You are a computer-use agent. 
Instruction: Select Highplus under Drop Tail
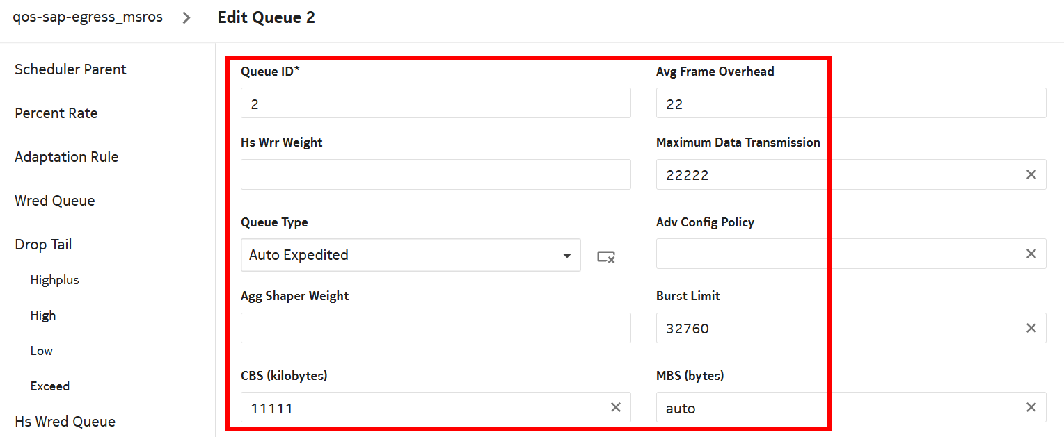[55, 280]
